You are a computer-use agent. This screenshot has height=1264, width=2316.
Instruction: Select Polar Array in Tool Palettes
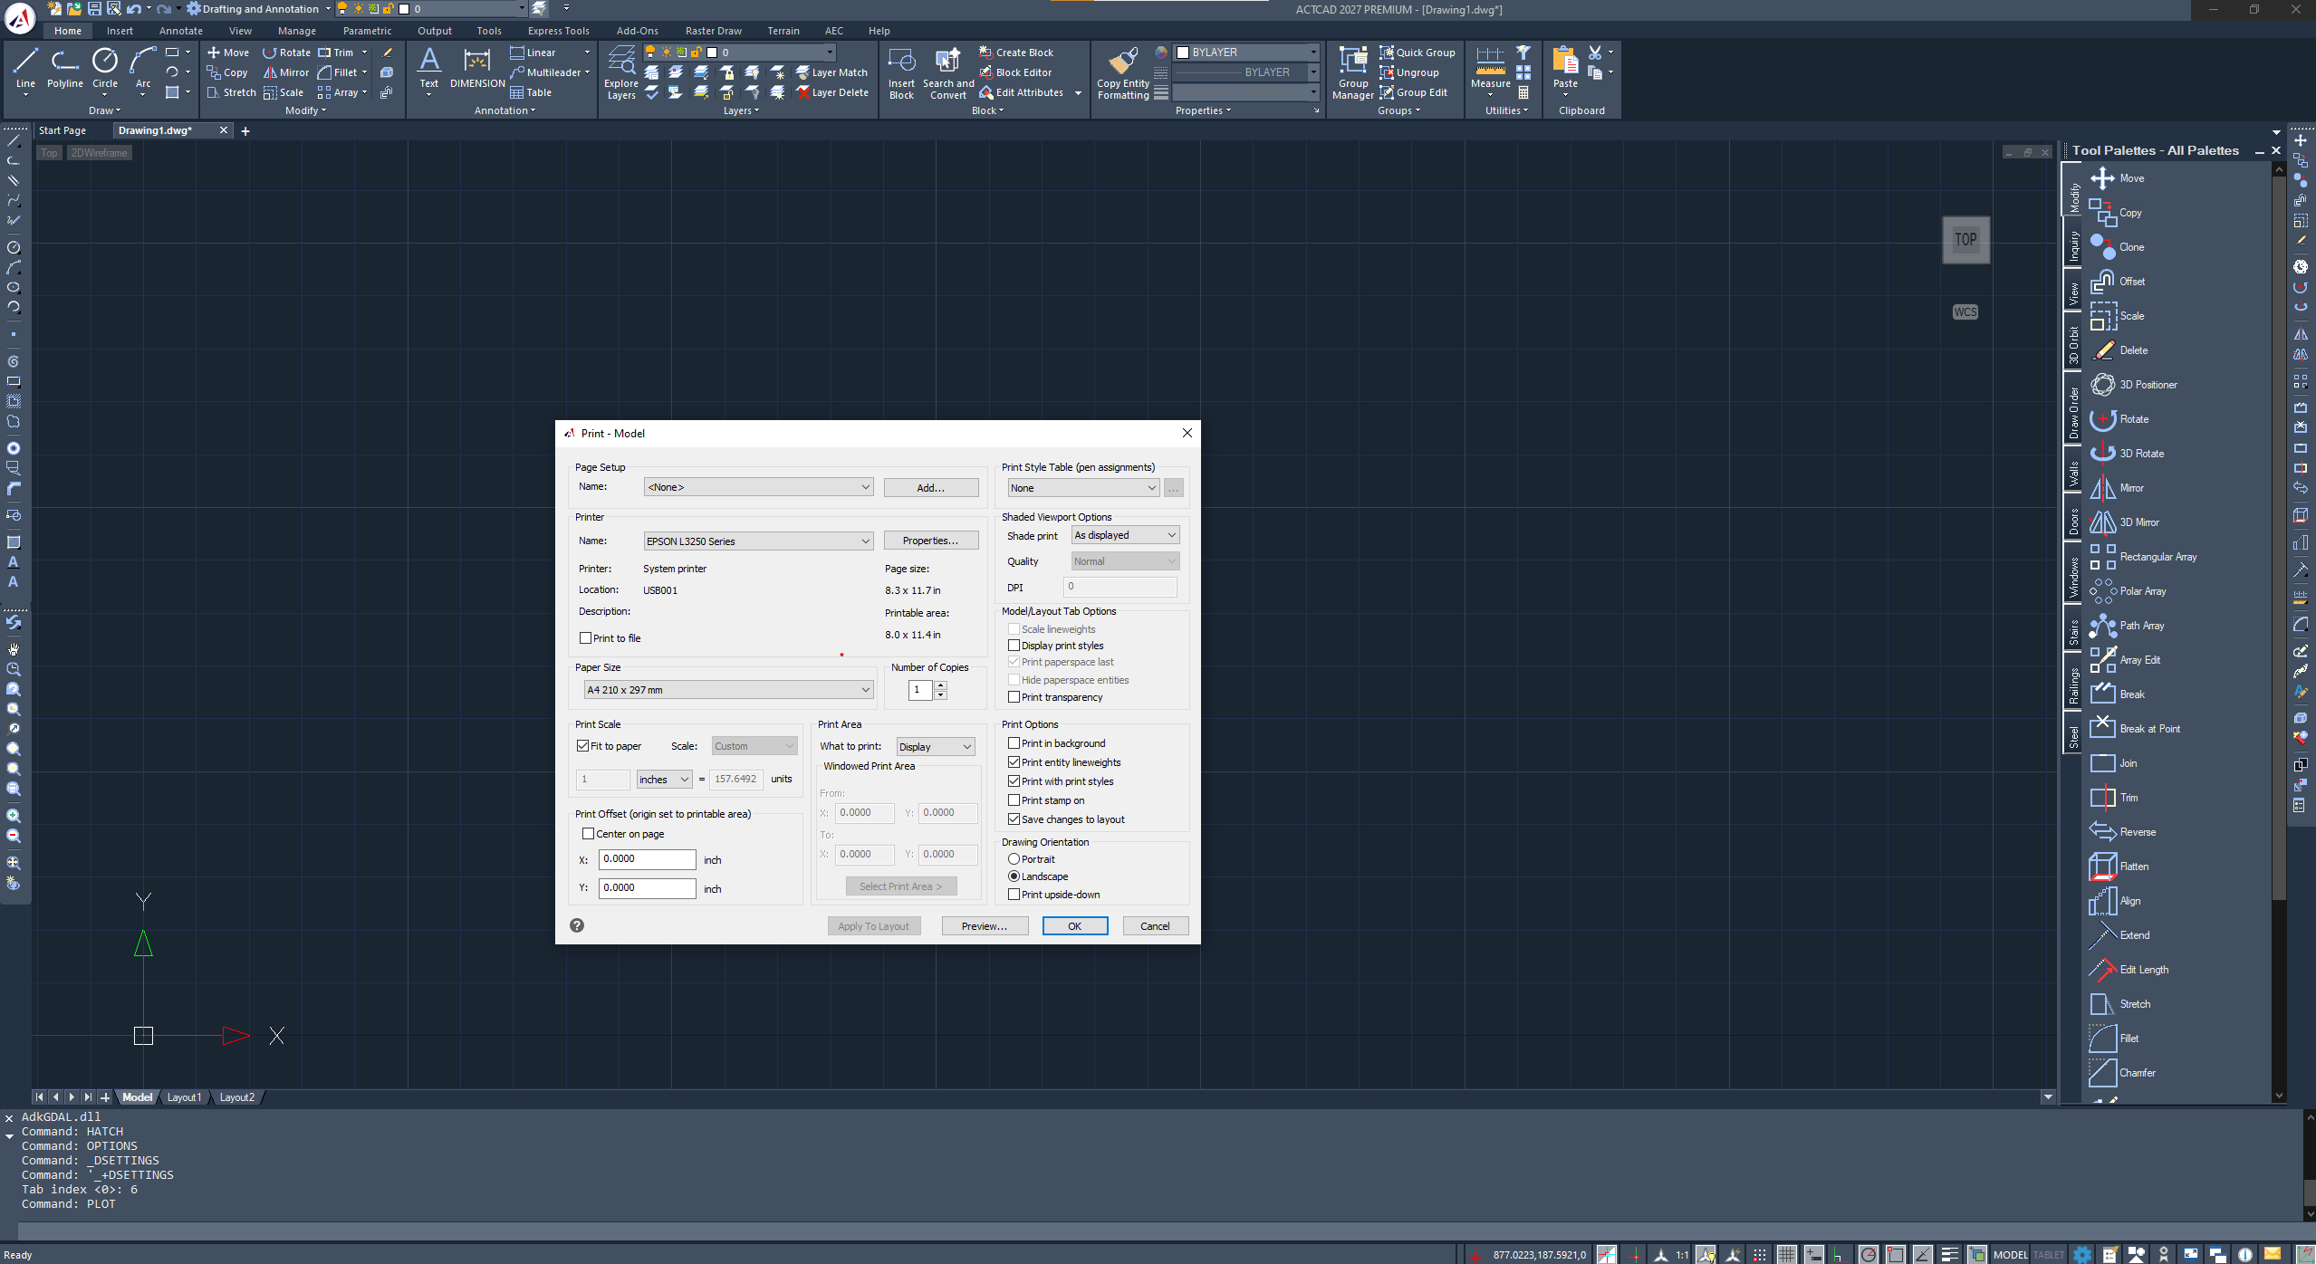click(x=2128, y=591)
